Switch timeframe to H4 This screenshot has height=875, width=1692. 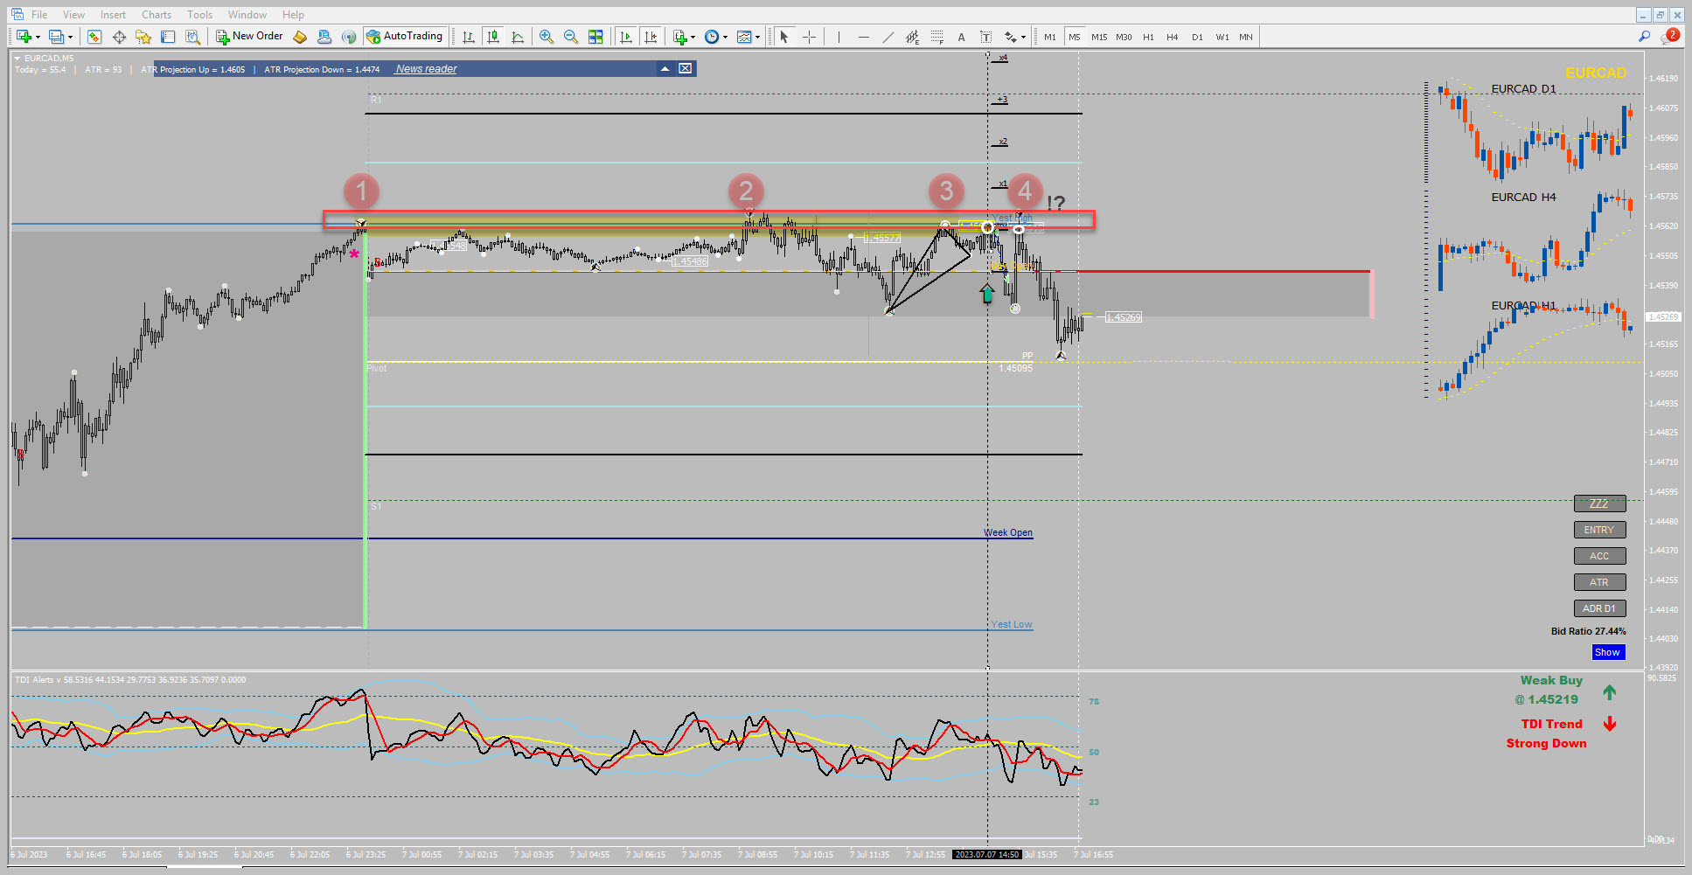1173,37
